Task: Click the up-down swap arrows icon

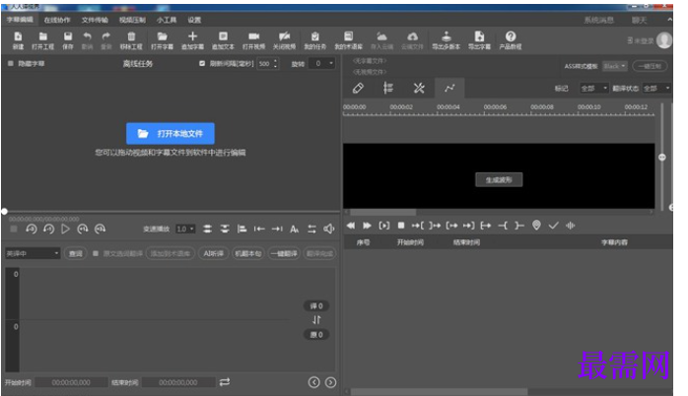Action: coord(316,320)
